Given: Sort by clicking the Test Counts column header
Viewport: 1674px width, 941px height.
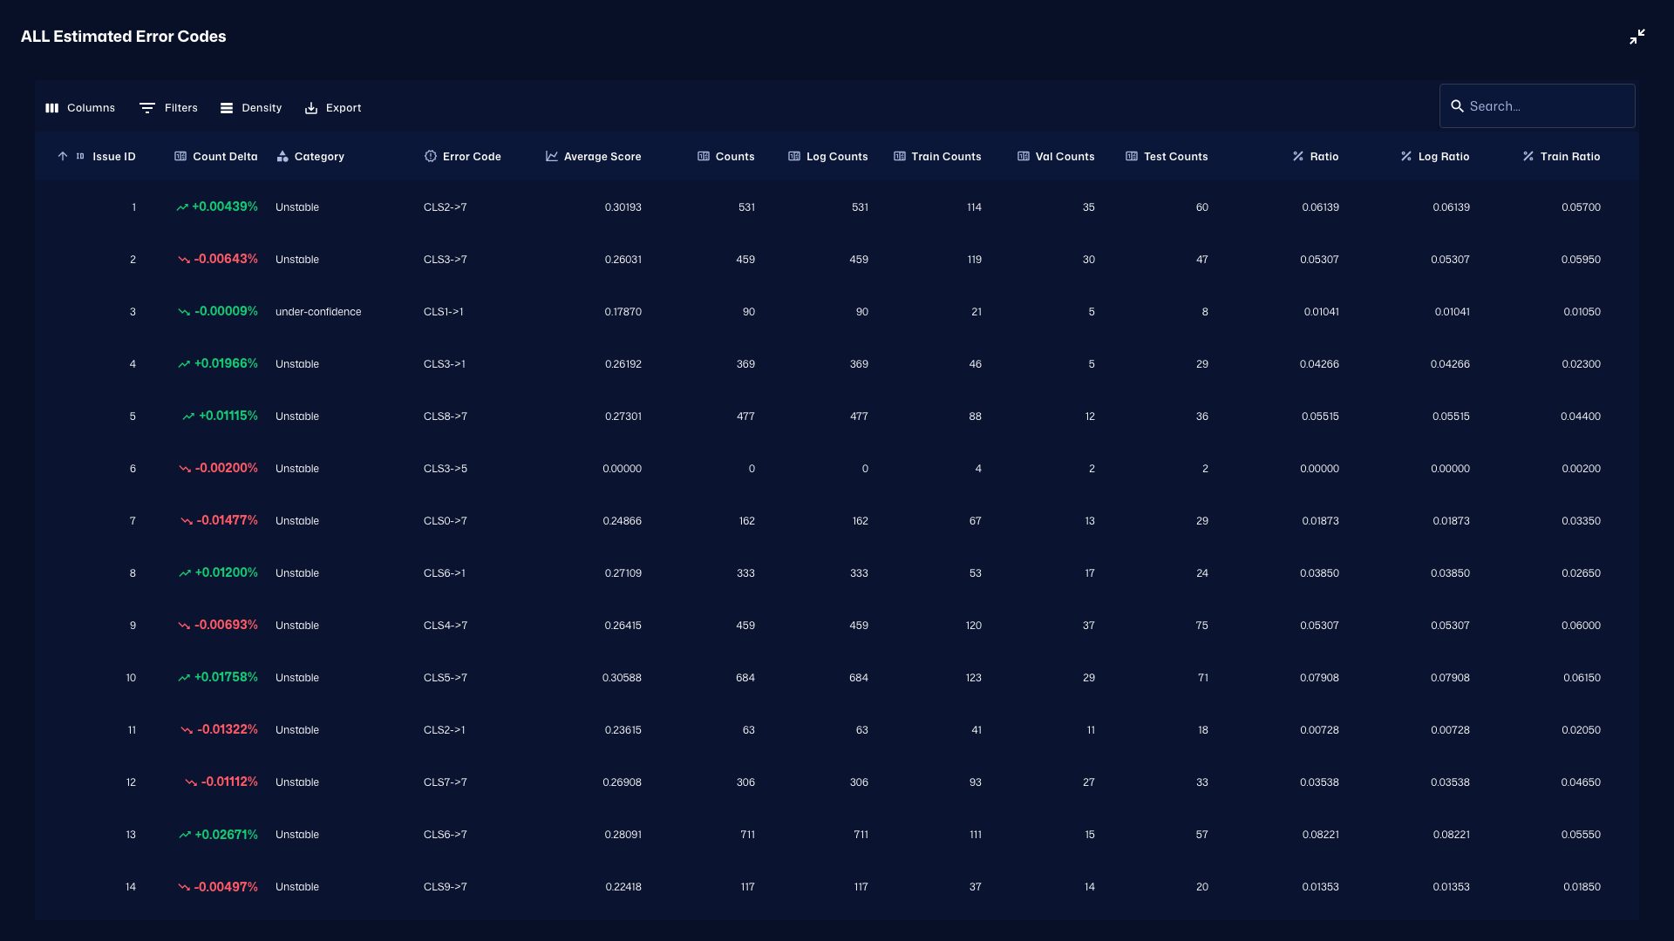Looking at the screenshot, I should [1175, 156].
